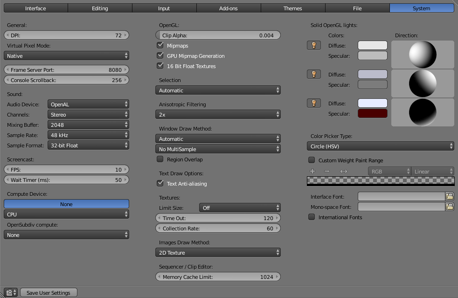Uncheck GPU Mipmap Generation
Viewport: 458px width, 298px height.
160,55
